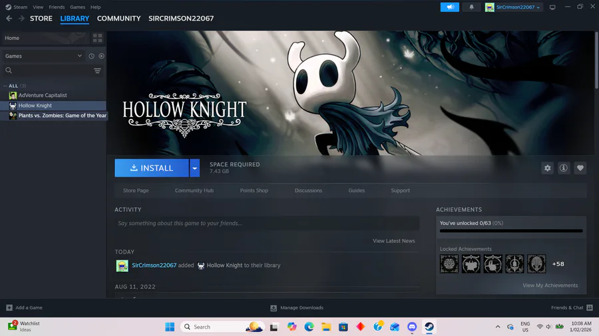Click the activity status message field
This screenshot has height=336, width=599.
tap(267, 223)
